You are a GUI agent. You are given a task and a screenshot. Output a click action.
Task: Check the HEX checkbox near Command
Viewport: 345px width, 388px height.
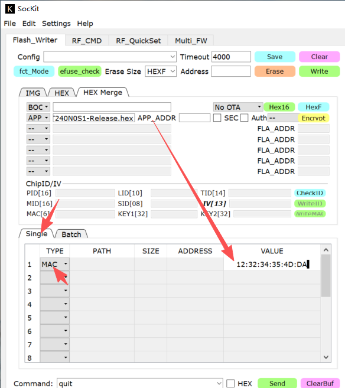tap(230, 383)
